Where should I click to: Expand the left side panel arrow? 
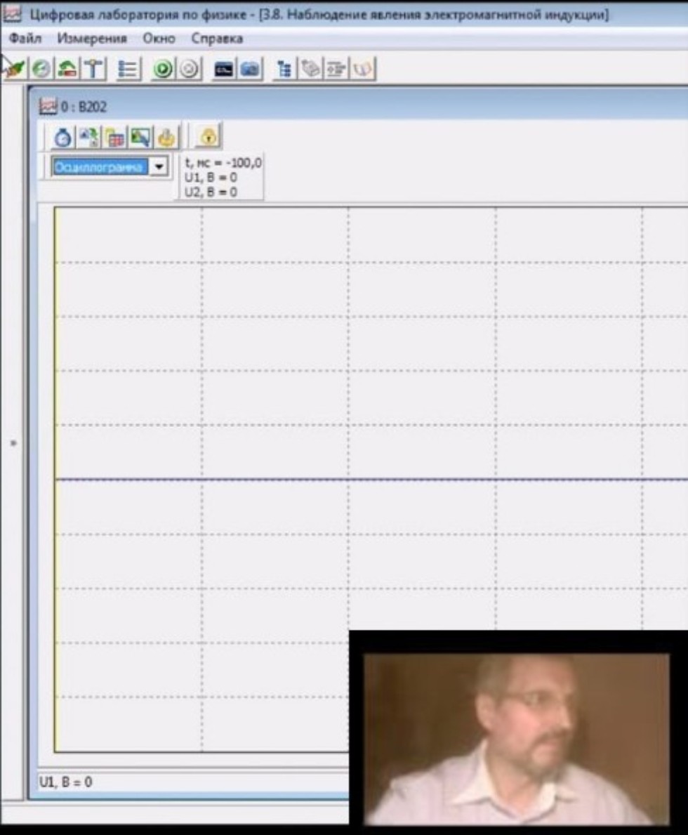(13, 443)
